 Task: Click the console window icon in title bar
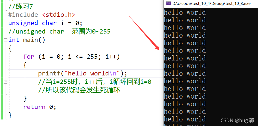click(x=169, y=4)
